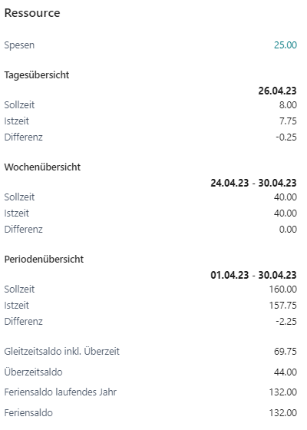Viewport: 307px width, 430px height.
Task: Click the Tagesübersicht section heading
Action: tap(37, 75)
